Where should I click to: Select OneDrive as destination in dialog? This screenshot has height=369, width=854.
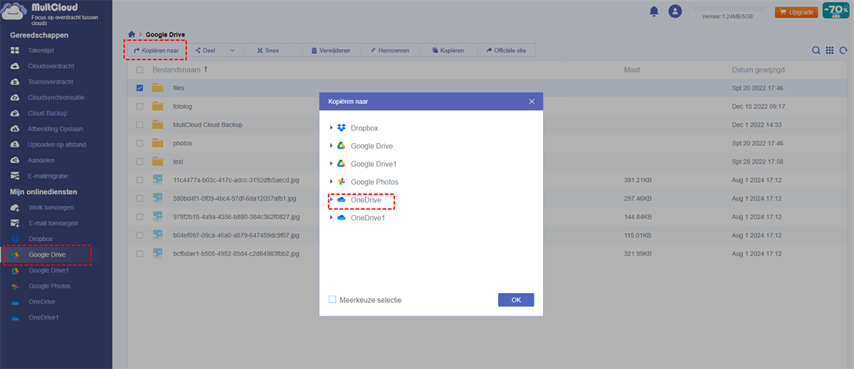(x=366, y=200)
